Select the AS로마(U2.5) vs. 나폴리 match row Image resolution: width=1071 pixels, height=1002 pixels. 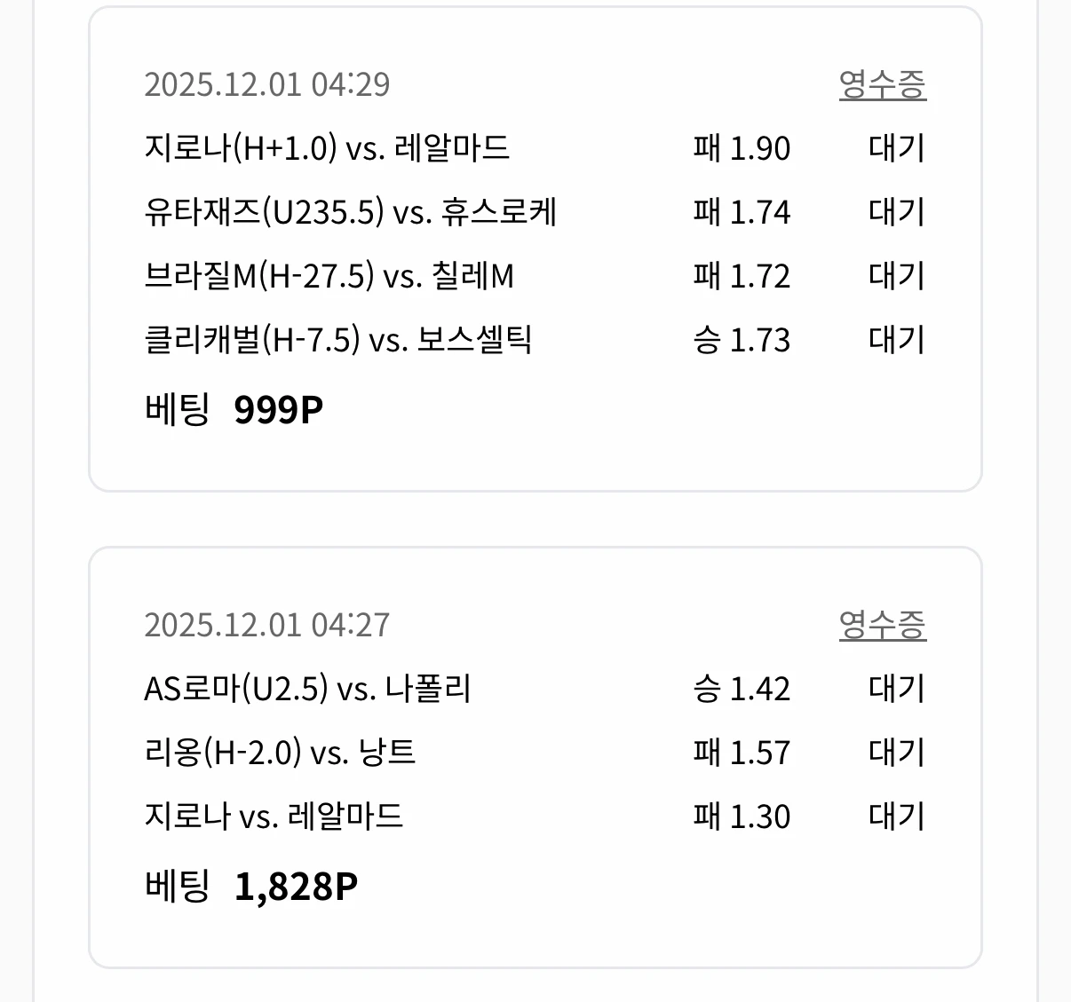(x=309, y=689)
